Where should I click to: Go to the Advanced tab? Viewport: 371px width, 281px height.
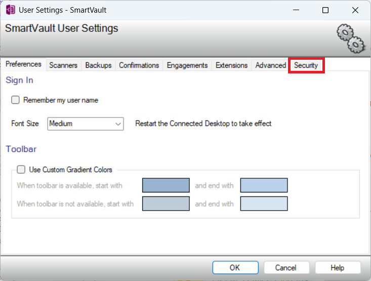(270, 65)
